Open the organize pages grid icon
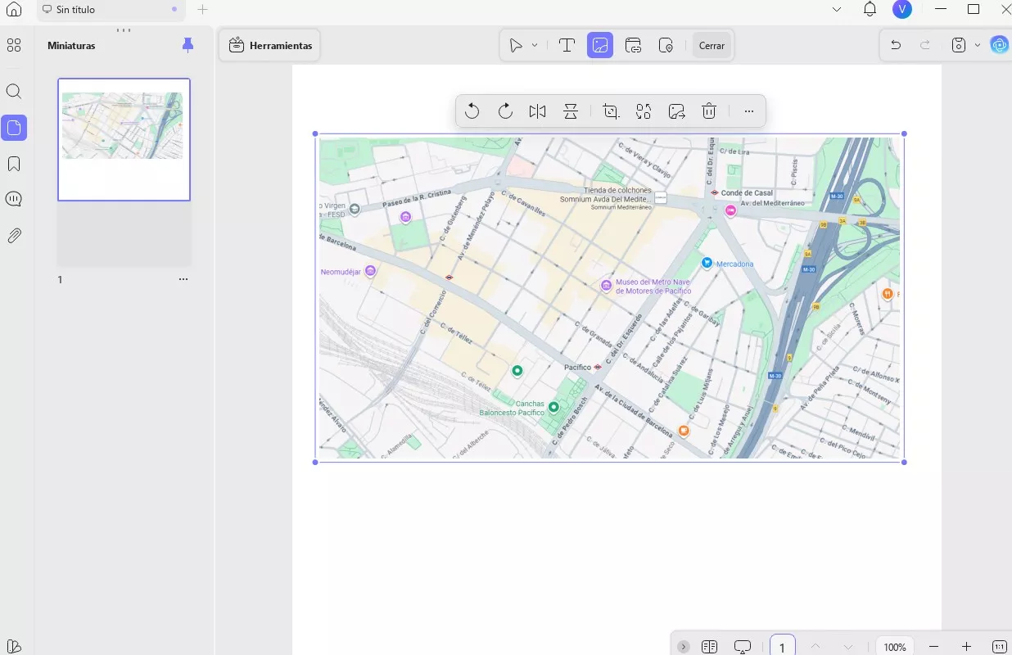Viewport: 1012px width, 655px height. 14,46
